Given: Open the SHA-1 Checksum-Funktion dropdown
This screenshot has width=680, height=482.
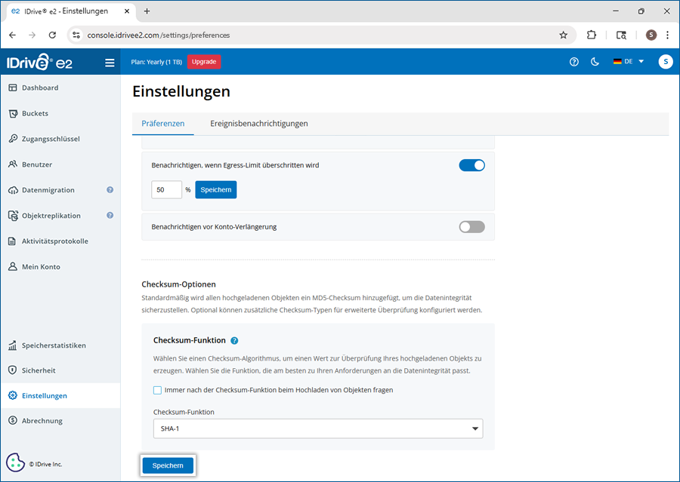Looking at the screenshot, I should pos(317,428).
